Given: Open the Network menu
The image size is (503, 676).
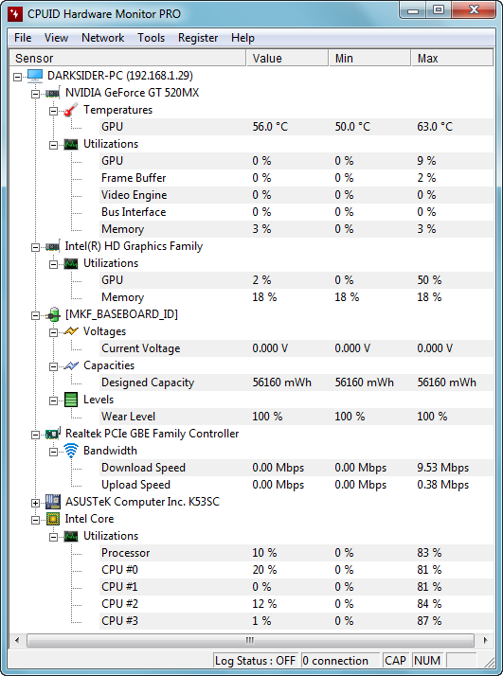Looking at the screenshot, I should (x=102, y=38).
